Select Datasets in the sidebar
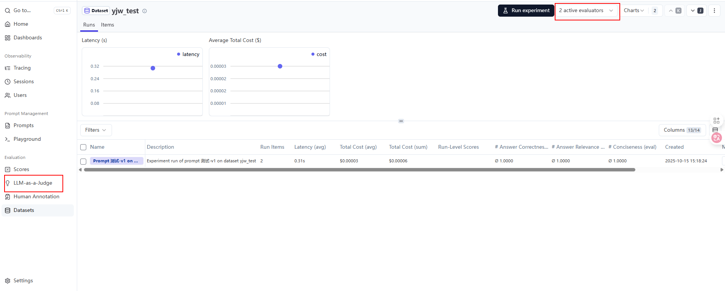 click(x=37, y=210)
